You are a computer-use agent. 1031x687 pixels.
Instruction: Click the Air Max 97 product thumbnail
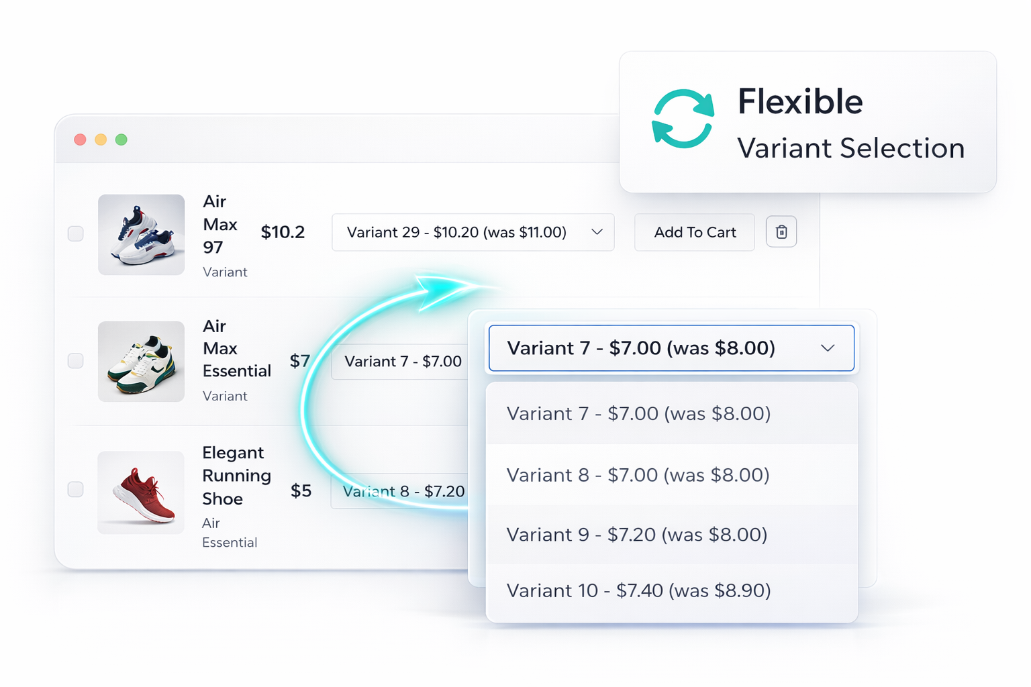pyautogui.click(x=141, y=234)
